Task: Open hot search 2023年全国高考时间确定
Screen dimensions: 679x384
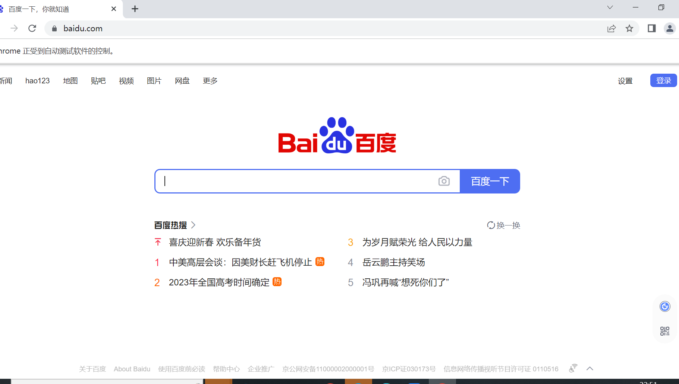Action: point(219,282)
